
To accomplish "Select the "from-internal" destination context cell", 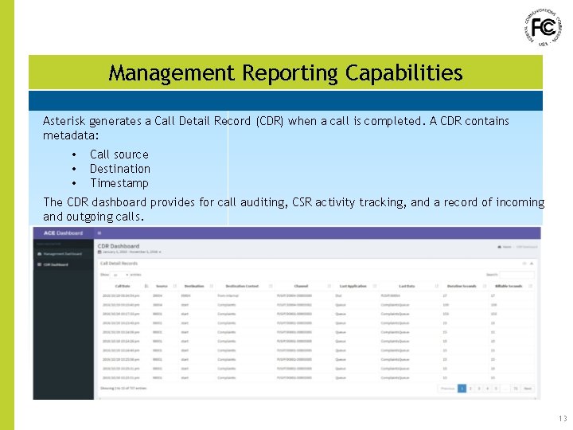I will pyautogui.click(x=228, y=295).
